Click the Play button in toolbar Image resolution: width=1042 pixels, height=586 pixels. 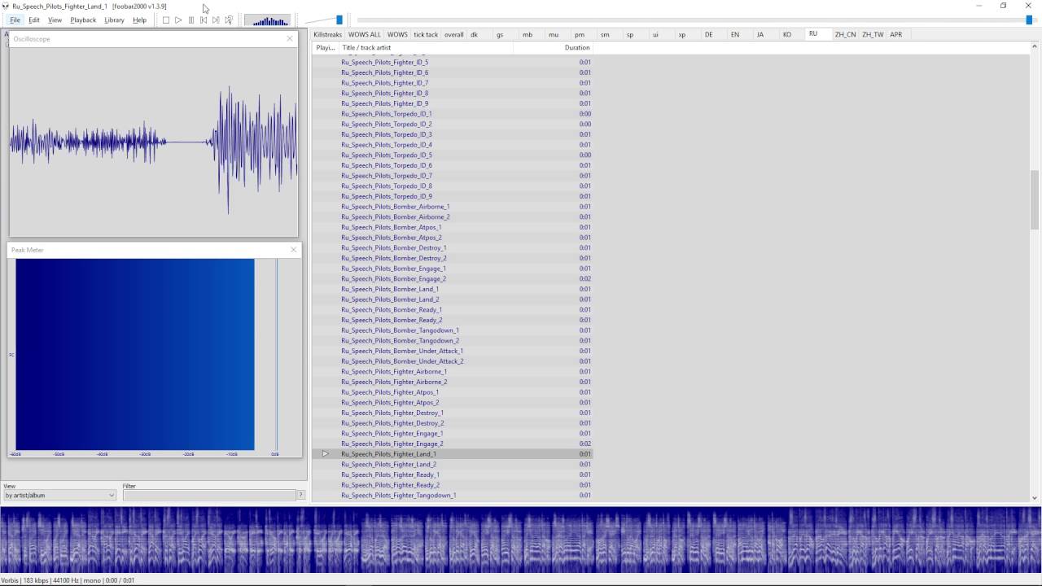point(178,20)
